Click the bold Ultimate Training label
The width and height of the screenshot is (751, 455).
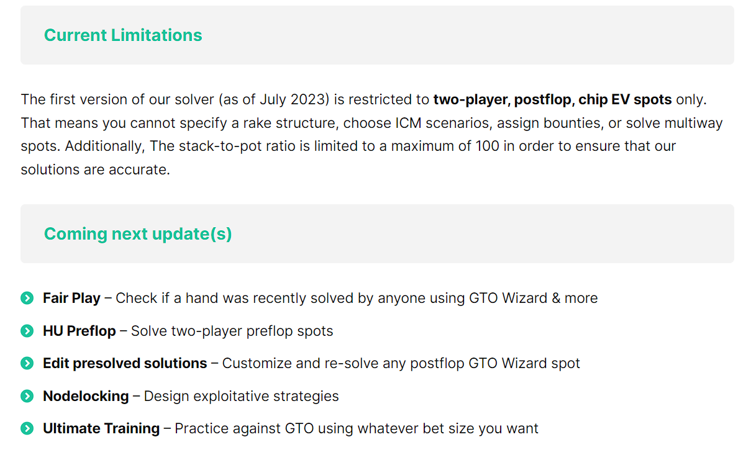point(101,428)
